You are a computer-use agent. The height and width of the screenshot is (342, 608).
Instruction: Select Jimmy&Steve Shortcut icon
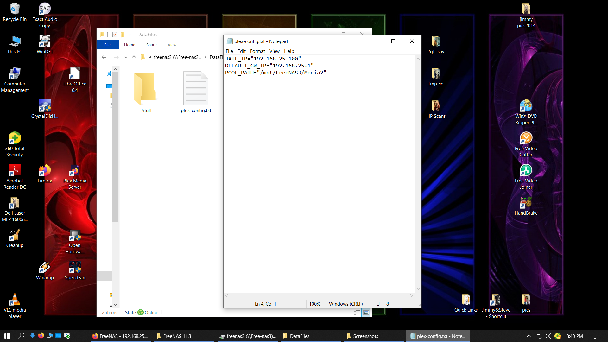point(496,306)
